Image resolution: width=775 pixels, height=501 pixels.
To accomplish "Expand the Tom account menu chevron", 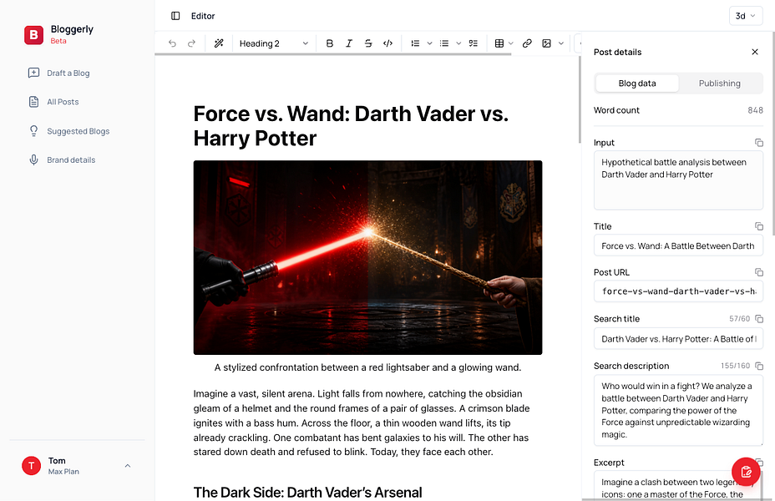I will (x=128, y=465).
